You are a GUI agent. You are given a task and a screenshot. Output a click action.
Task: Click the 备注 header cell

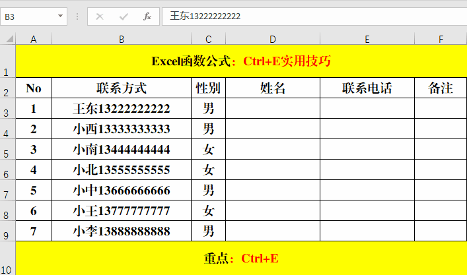(441, 88)
